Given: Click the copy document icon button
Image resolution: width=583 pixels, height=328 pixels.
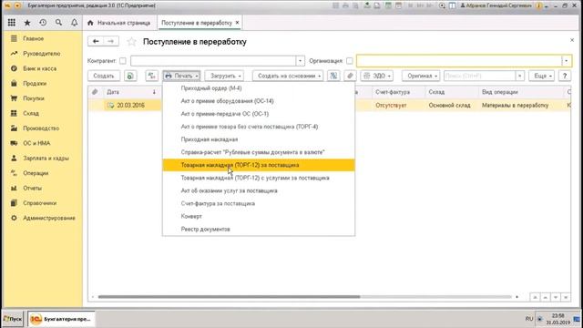Looking at the screenshot, I should coord(130,76).
